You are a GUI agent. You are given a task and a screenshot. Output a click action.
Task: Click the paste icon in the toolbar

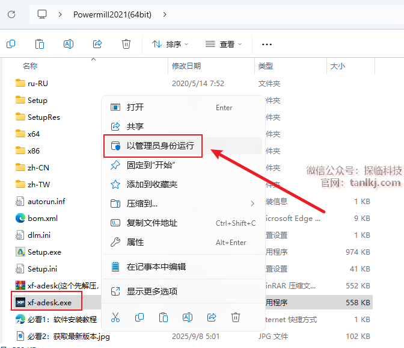pyautogui.click(x=40, y=44)
